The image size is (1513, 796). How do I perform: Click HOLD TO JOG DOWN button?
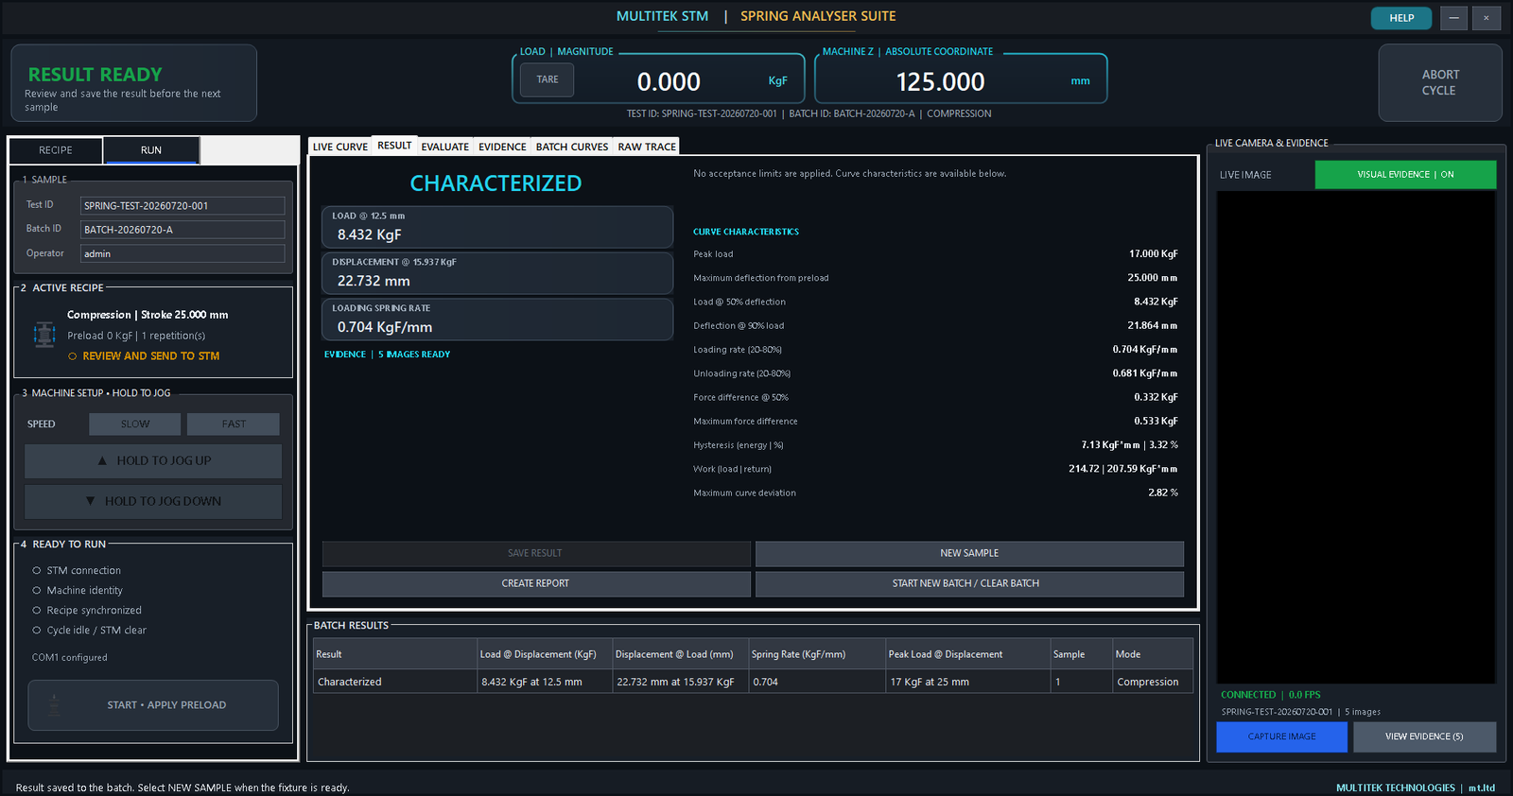[x=153, y=501]
